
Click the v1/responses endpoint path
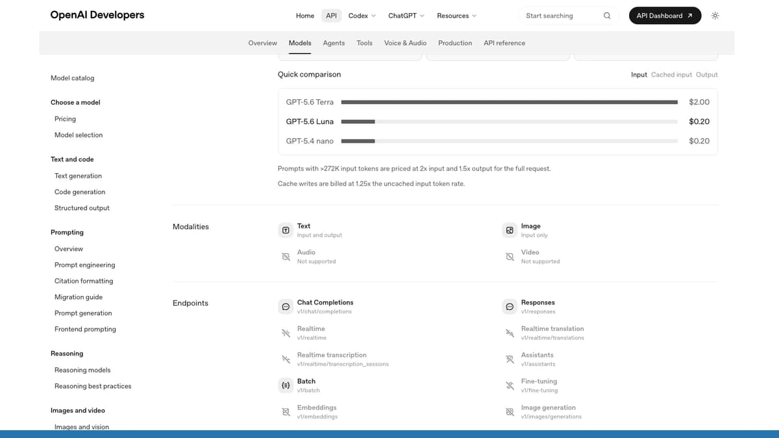tap(538, 311)
